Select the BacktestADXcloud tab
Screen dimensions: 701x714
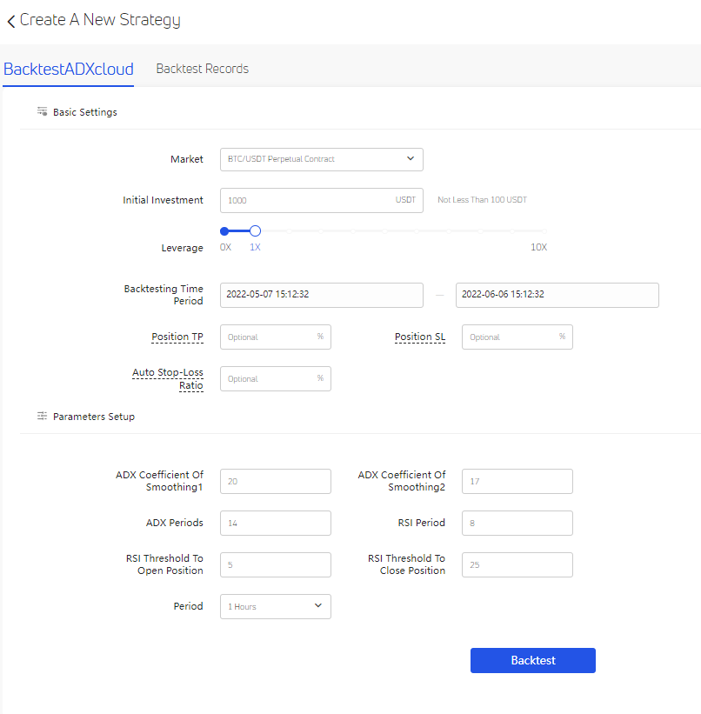pos(67,69)
